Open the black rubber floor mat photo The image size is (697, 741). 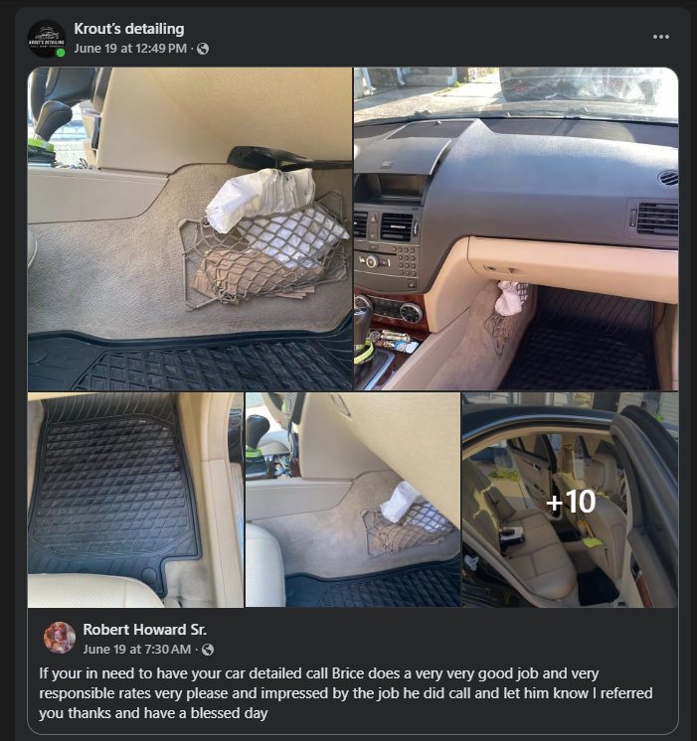pos(135,500)
